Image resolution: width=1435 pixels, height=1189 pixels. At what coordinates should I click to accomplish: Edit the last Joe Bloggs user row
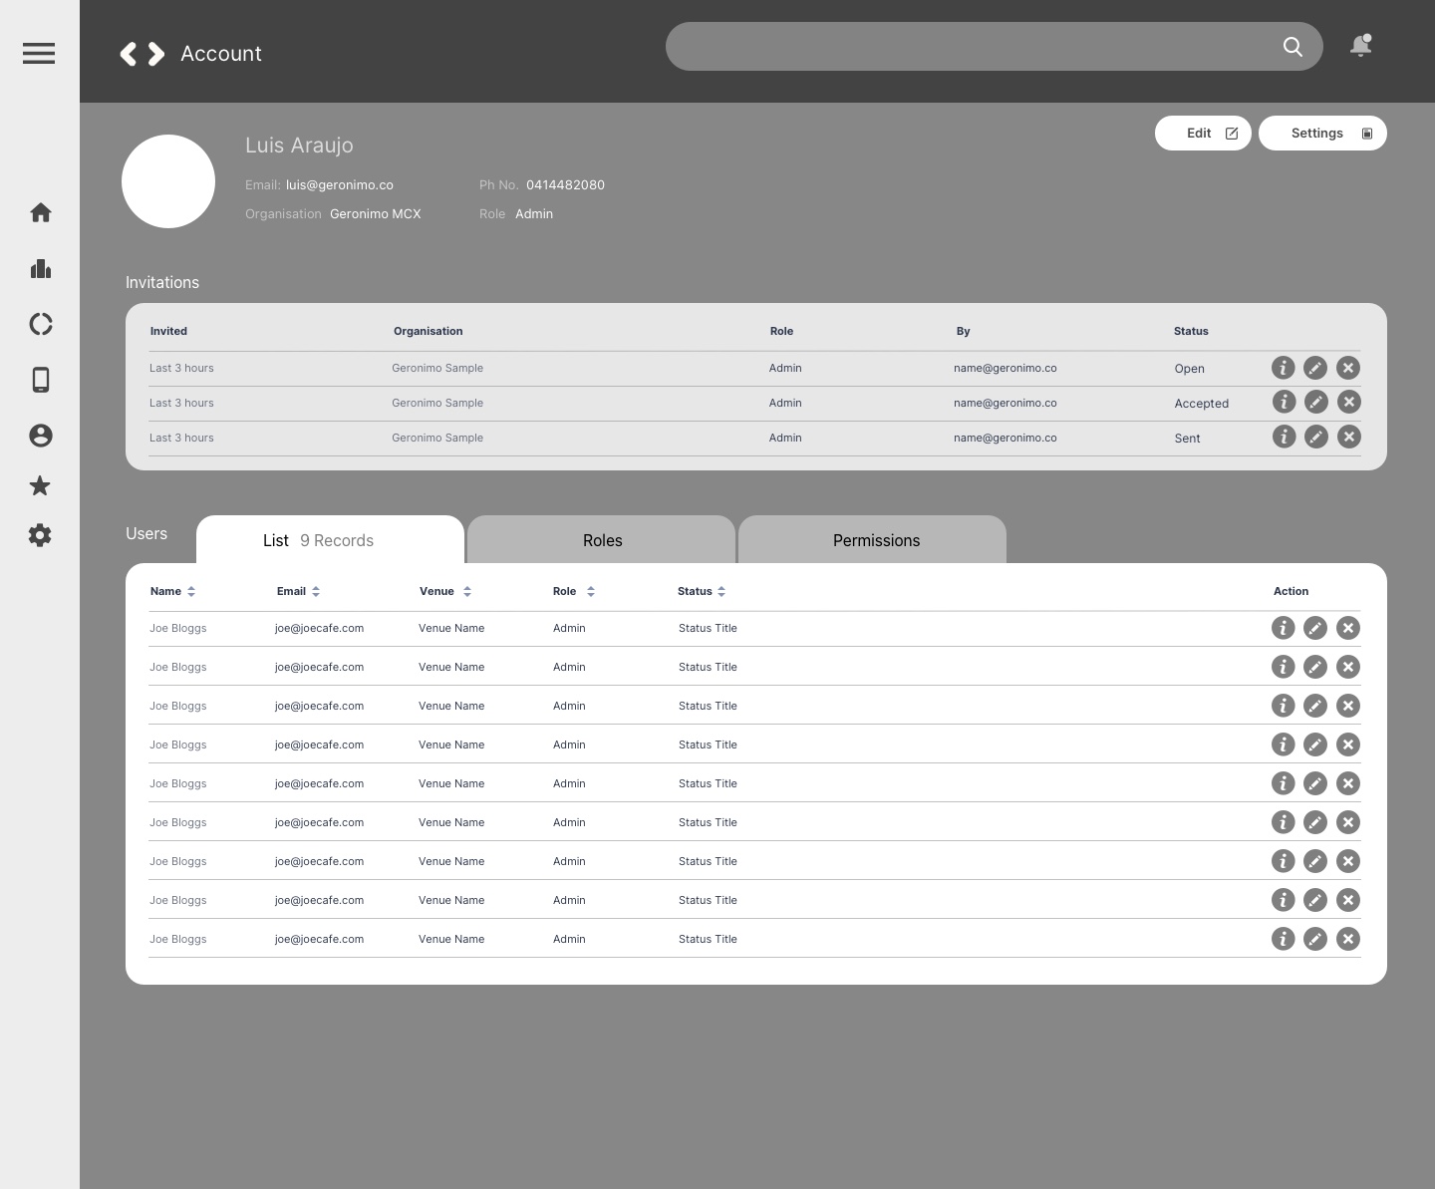point(1315,939)
